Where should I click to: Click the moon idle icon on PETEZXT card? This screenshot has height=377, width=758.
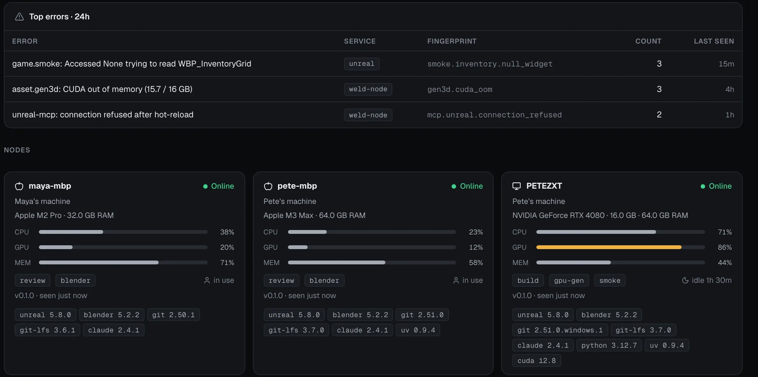[685, 280]
